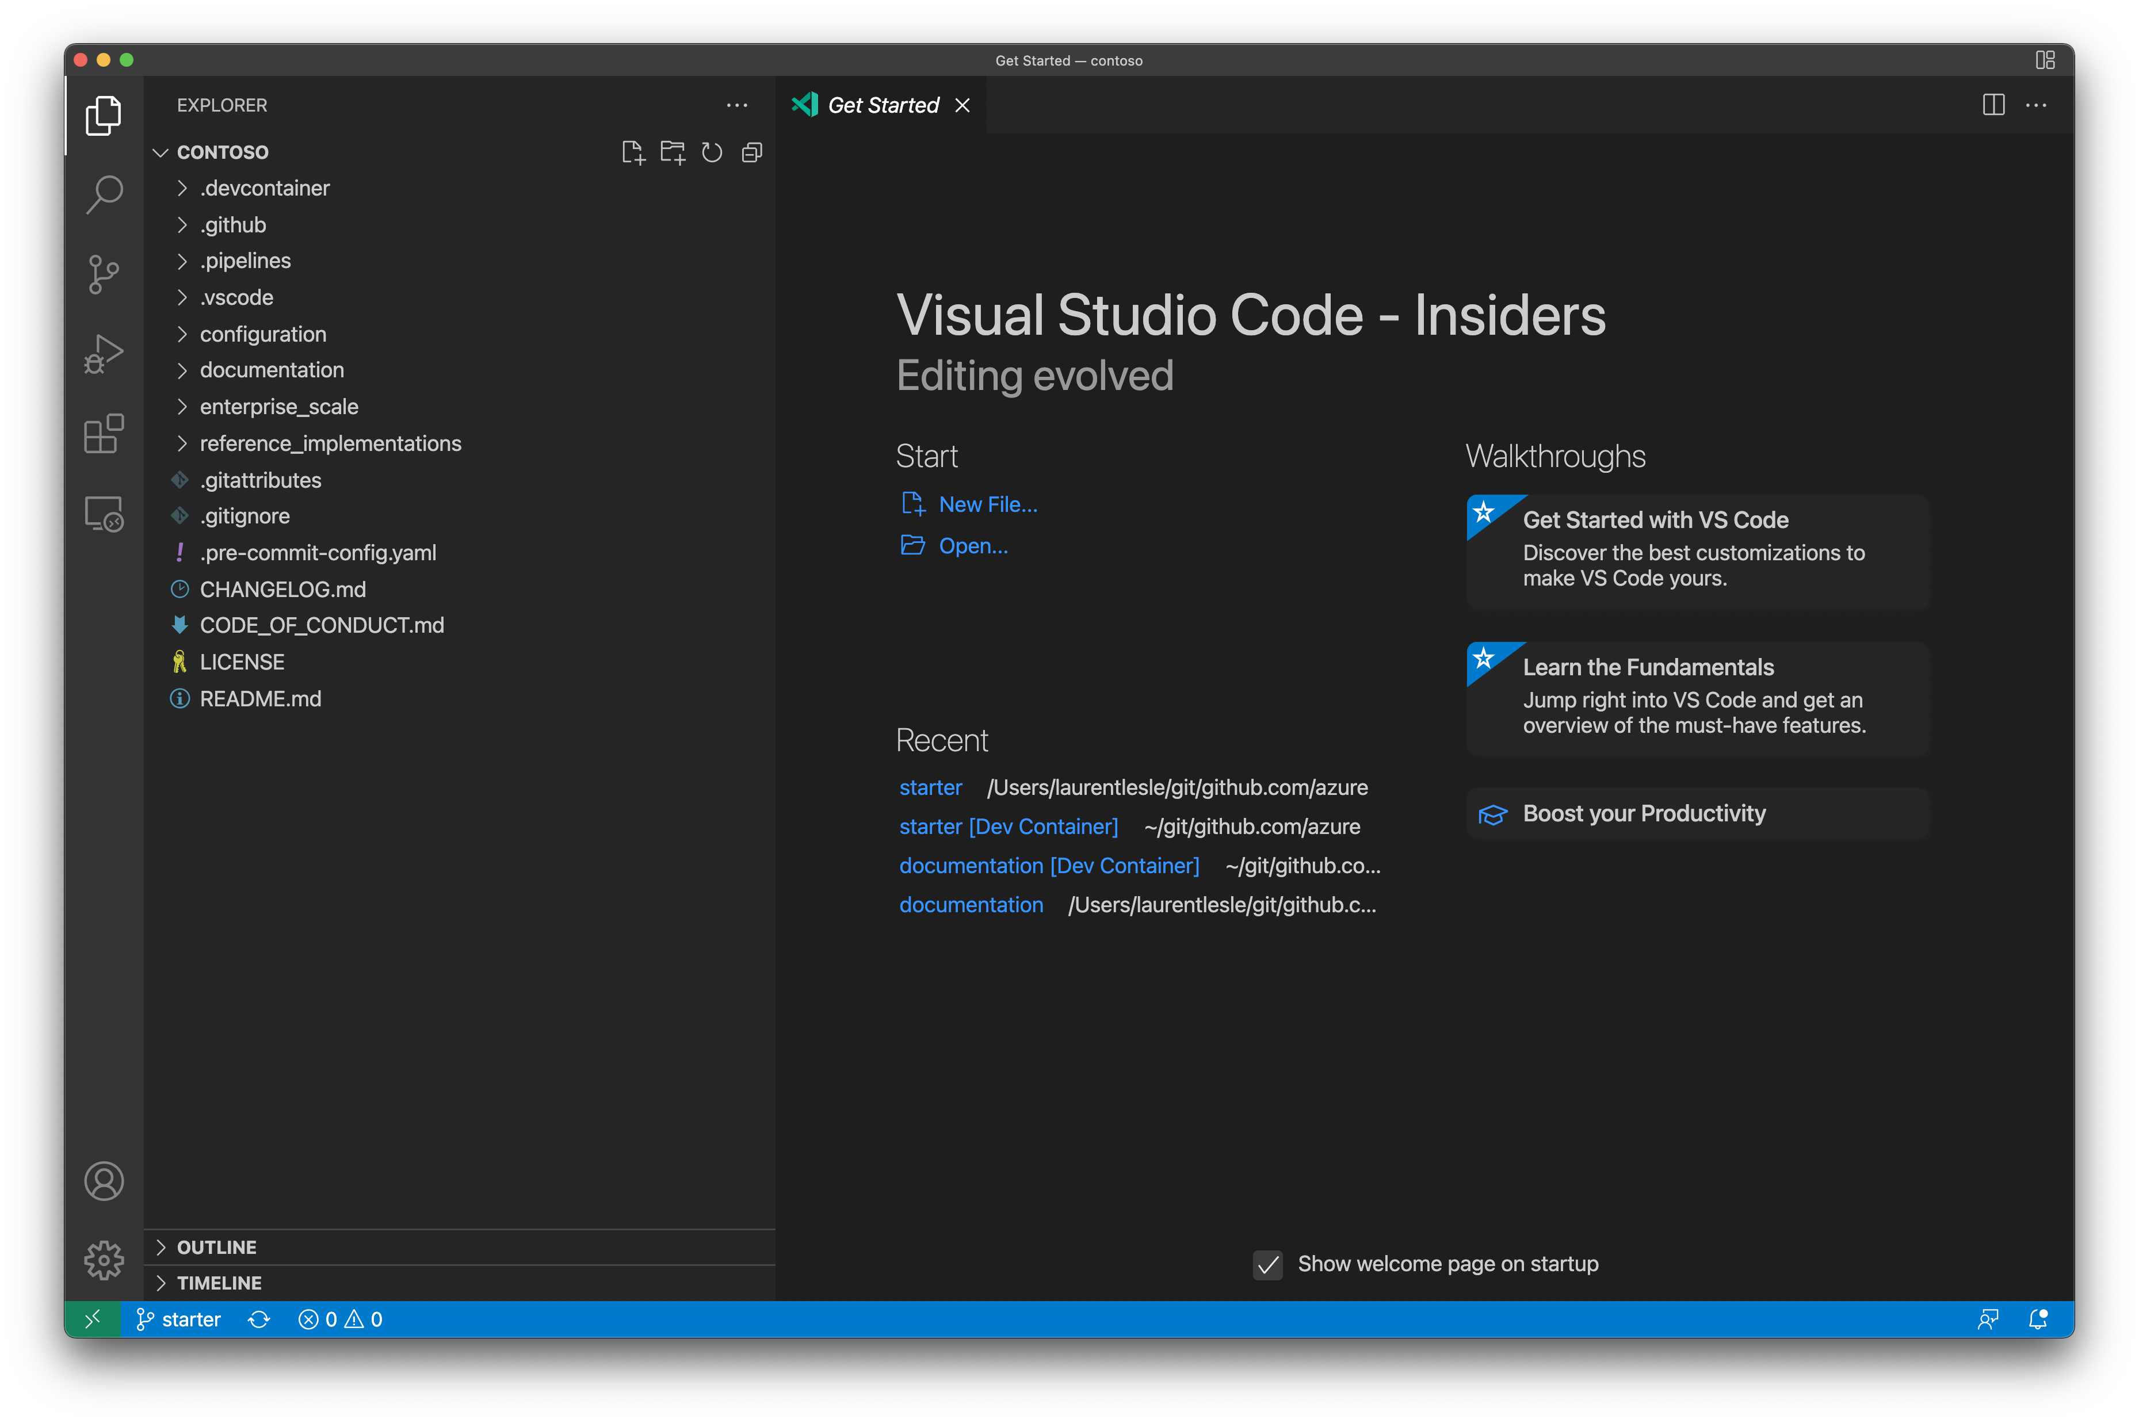Screen dimensions: 2139x1423
Task: Collapse all folders in explorer
Action: [x=751, y=152]
